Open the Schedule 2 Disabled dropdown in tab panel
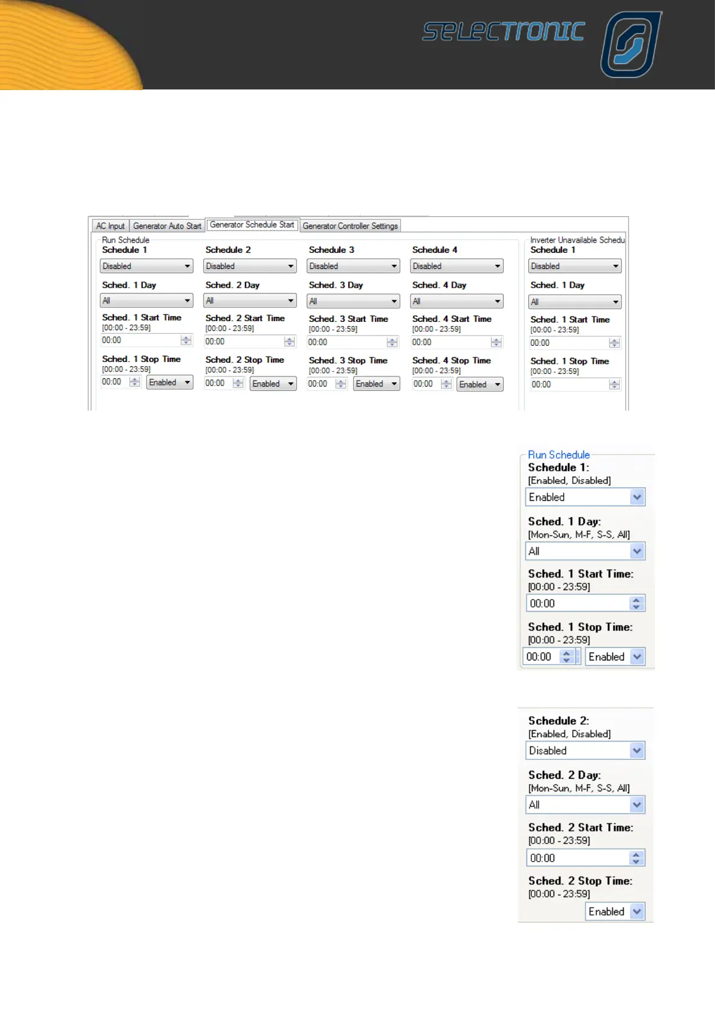 point(250,266)
